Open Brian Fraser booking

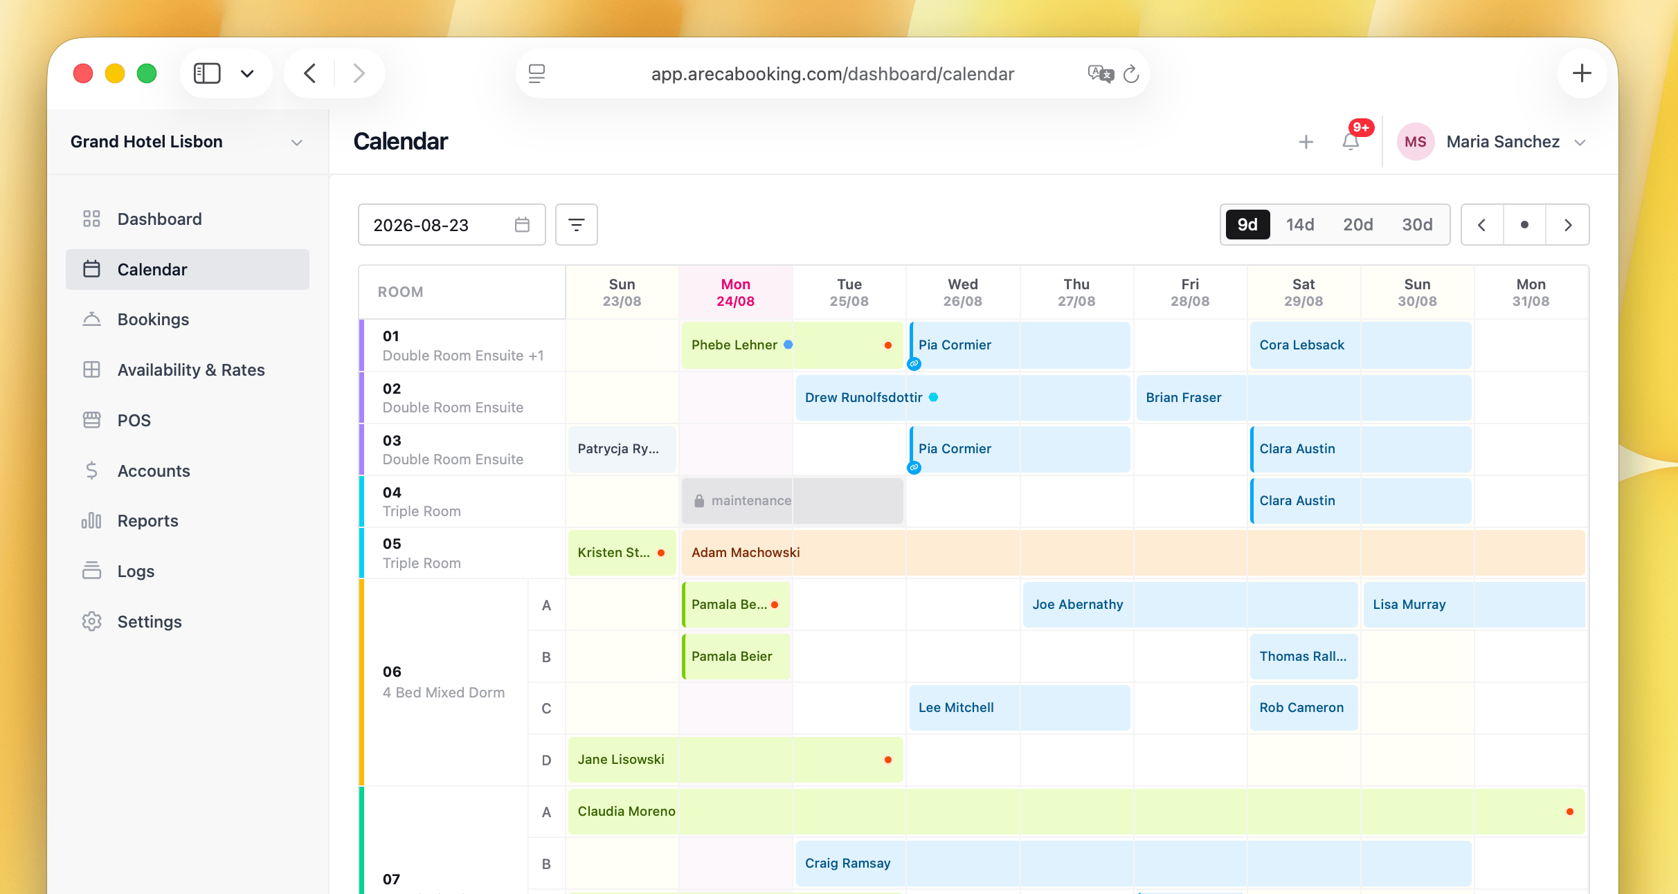coord(1303,398)
